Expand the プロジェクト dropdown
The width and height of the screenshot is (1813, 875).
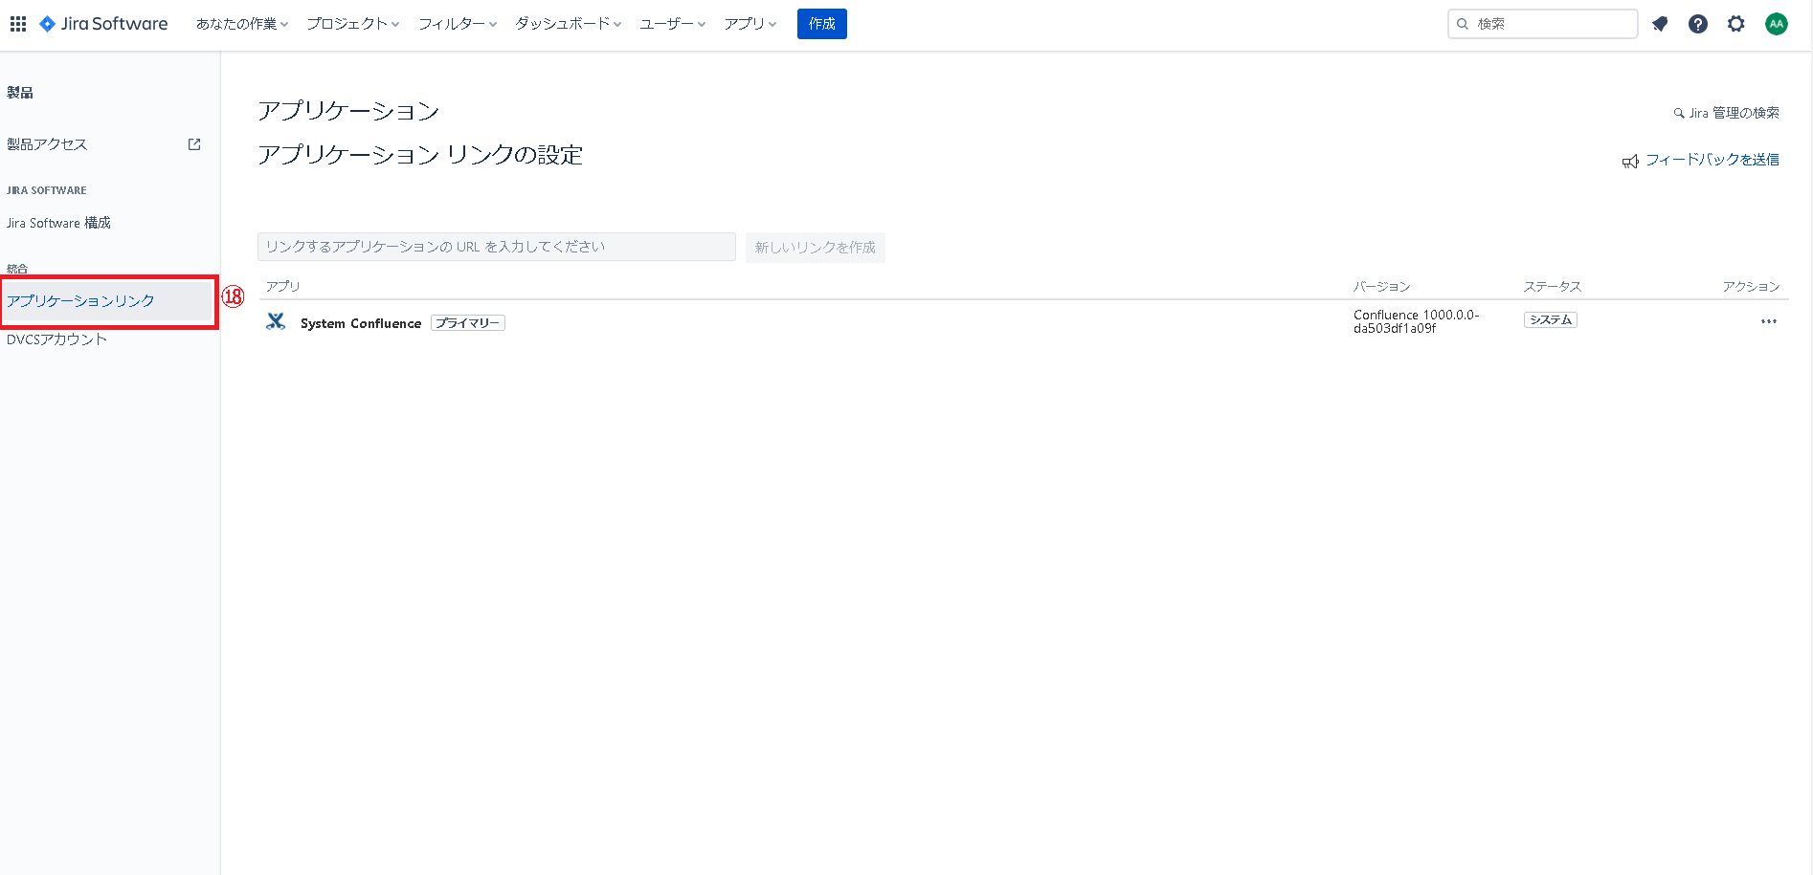coord(352,24)
